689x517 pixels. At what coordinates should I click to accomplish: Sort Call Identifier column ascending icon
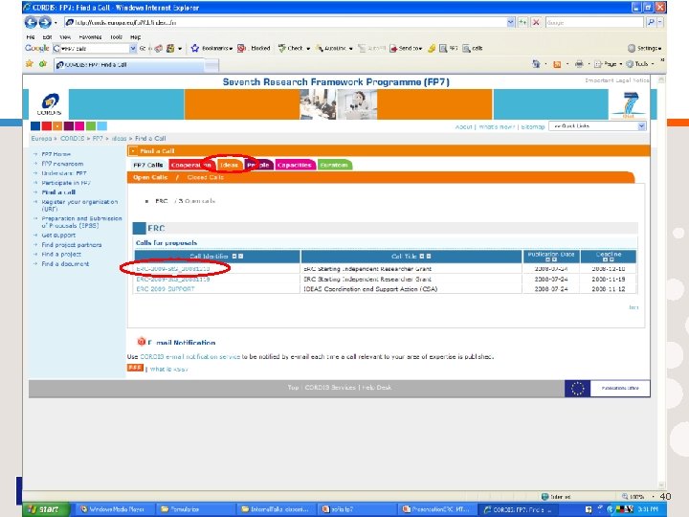click(234, 257)
